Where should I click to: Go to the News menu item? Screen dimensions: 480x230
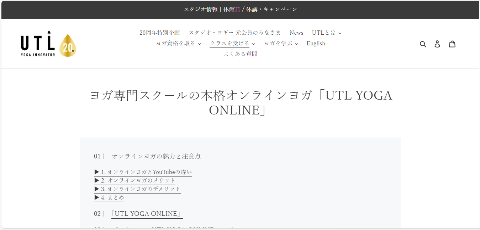pyautogui.click(x=296, y=33)
